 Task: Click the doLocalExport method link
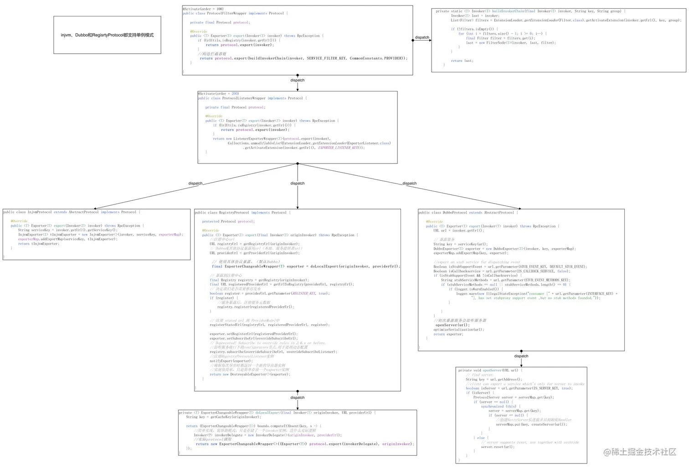pos(268,413)
